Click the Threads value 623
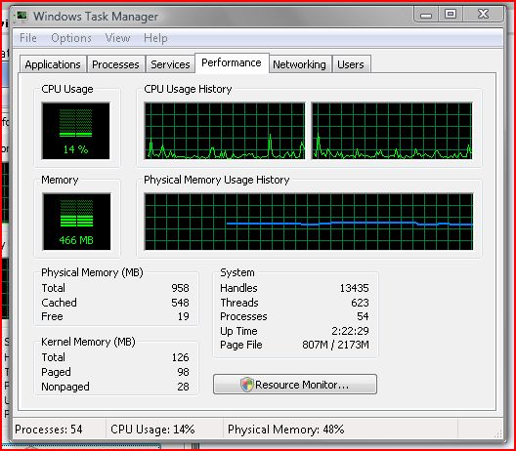This screenshot has height=451, width=516. pos(360,303)
